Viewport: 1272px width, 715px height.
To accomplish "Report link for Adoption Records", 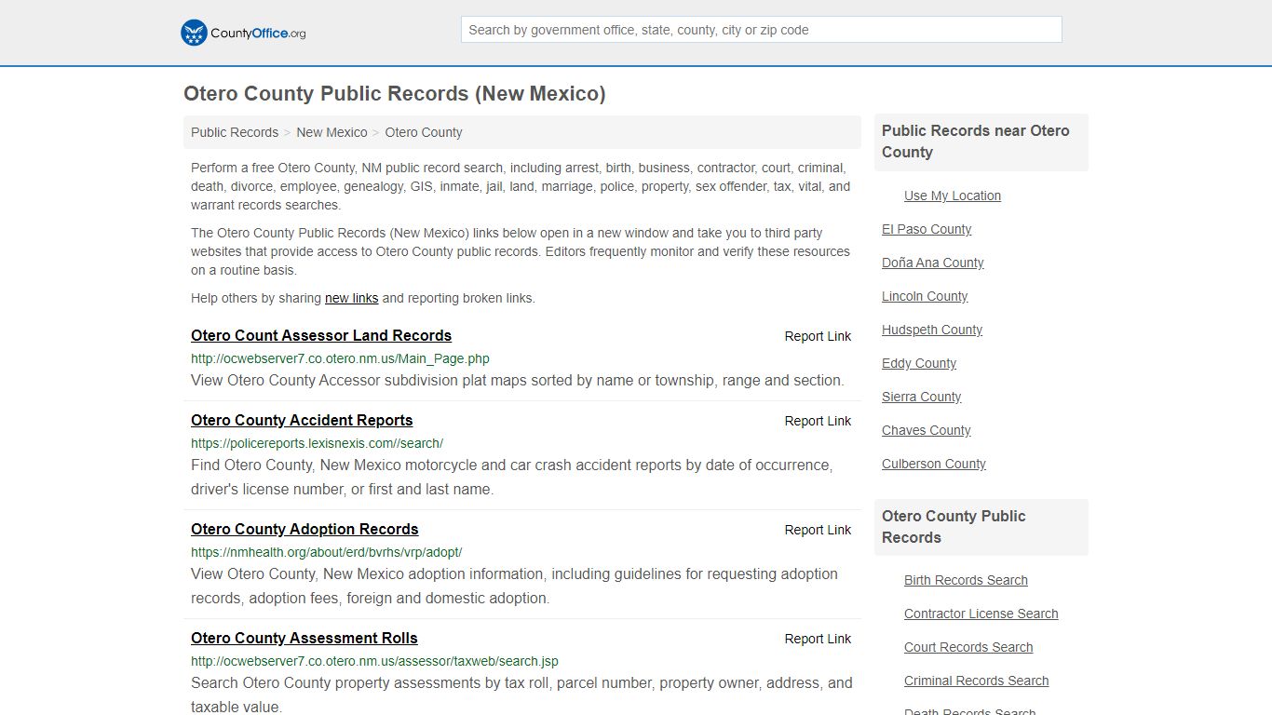I will click(818, 531).
